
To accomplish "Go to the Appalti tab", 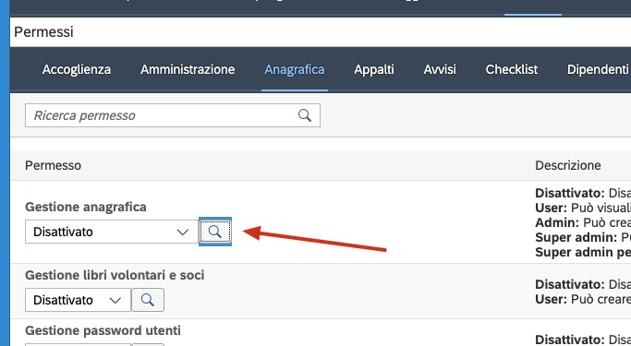I will (374, 69).
